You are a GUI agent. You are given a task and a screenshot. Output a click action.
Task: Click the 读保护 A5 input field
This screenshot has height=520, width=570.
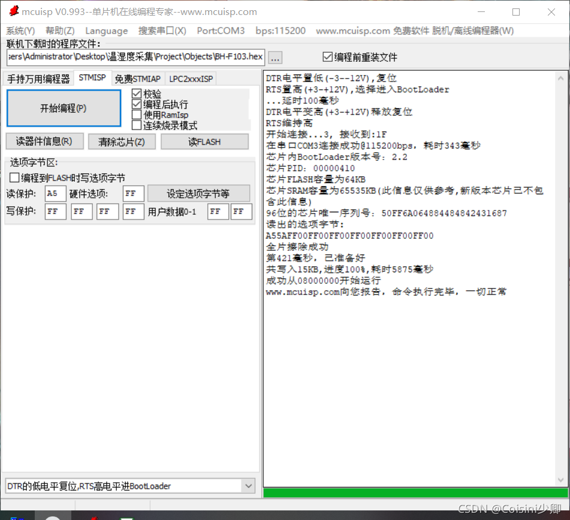pos(55,194)
